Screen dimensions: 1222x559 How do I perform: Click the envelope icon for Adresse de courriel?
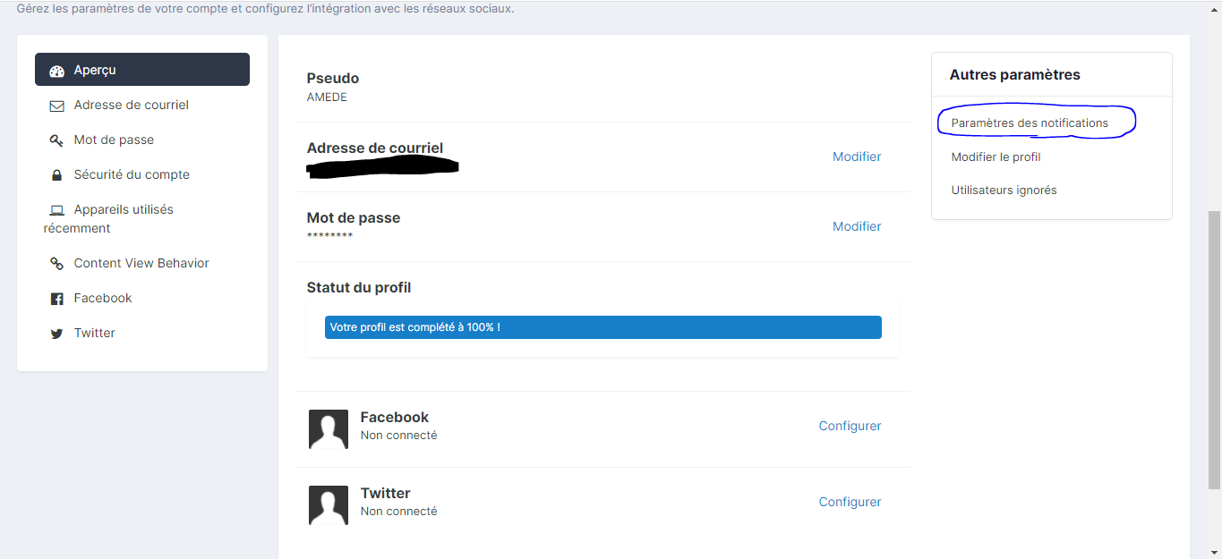[x=56, y=106]
